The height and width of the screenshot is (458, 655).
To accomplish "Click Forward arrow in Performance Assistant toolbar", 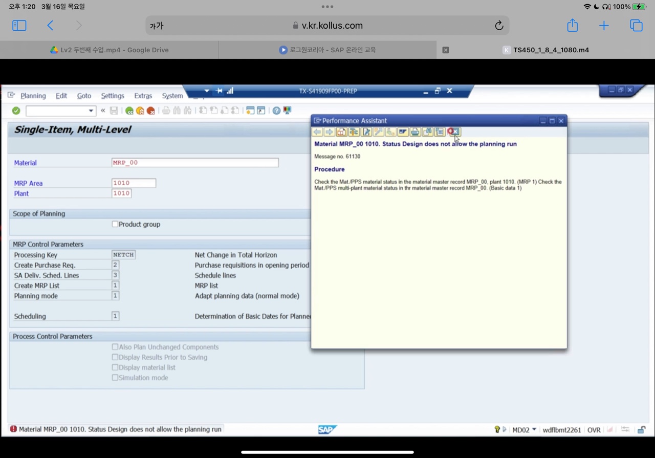I will click(329, 132).
